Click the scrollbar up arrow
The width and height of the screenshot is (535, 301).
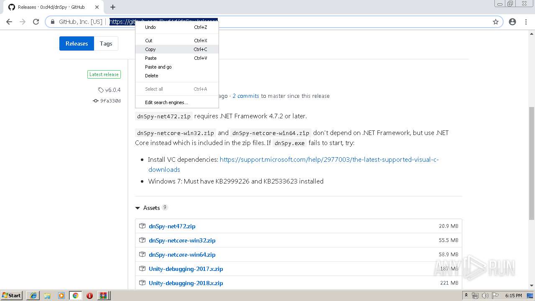532,33
